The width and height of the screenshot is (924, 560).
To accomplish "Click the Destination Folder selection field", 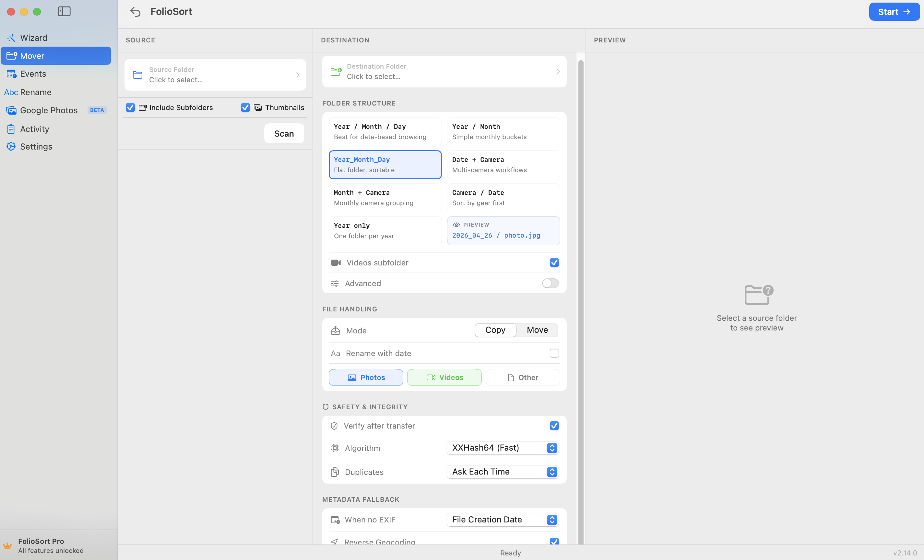I will (444, 72).
